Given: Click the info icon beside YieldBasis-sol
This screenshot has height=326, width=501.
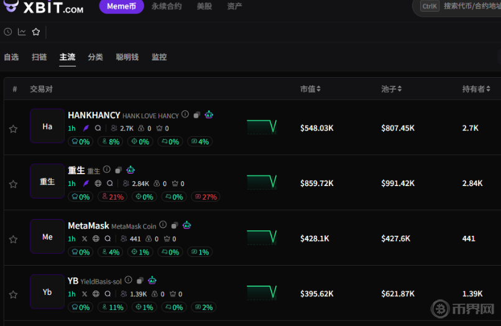Looking at the screenshot, I should (x=129, y=280).
